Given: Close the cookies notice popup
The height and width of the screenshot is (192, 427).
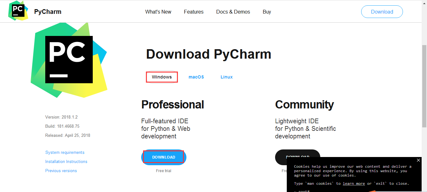Looking at the screenshot, I should click(418, 160).
